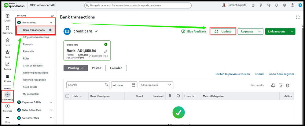305x126 pixels.
Task: Open pinned Accounting app icon
Action: (7, 94)
